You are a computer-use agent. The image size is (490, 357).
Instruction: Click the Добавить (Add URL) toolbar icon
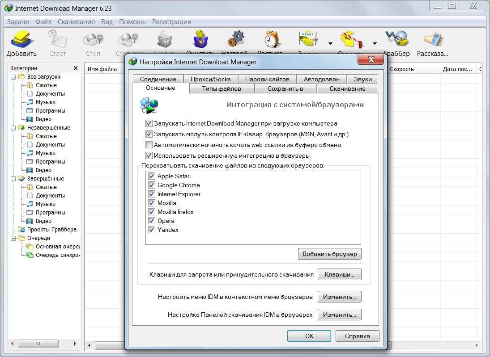coord(21,39)
